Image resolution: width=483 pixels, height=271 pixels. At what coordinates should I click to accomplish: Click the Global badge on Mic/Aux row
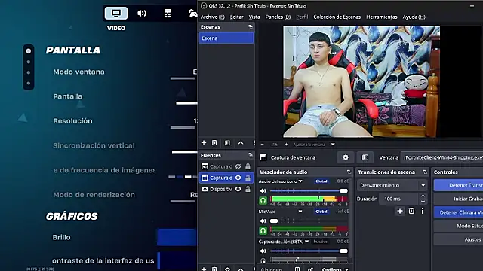(321, 212)
